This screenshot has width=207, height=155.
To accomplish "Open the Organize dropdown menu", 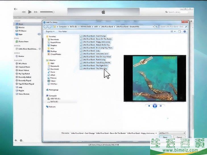I will [x=50, y=32].
